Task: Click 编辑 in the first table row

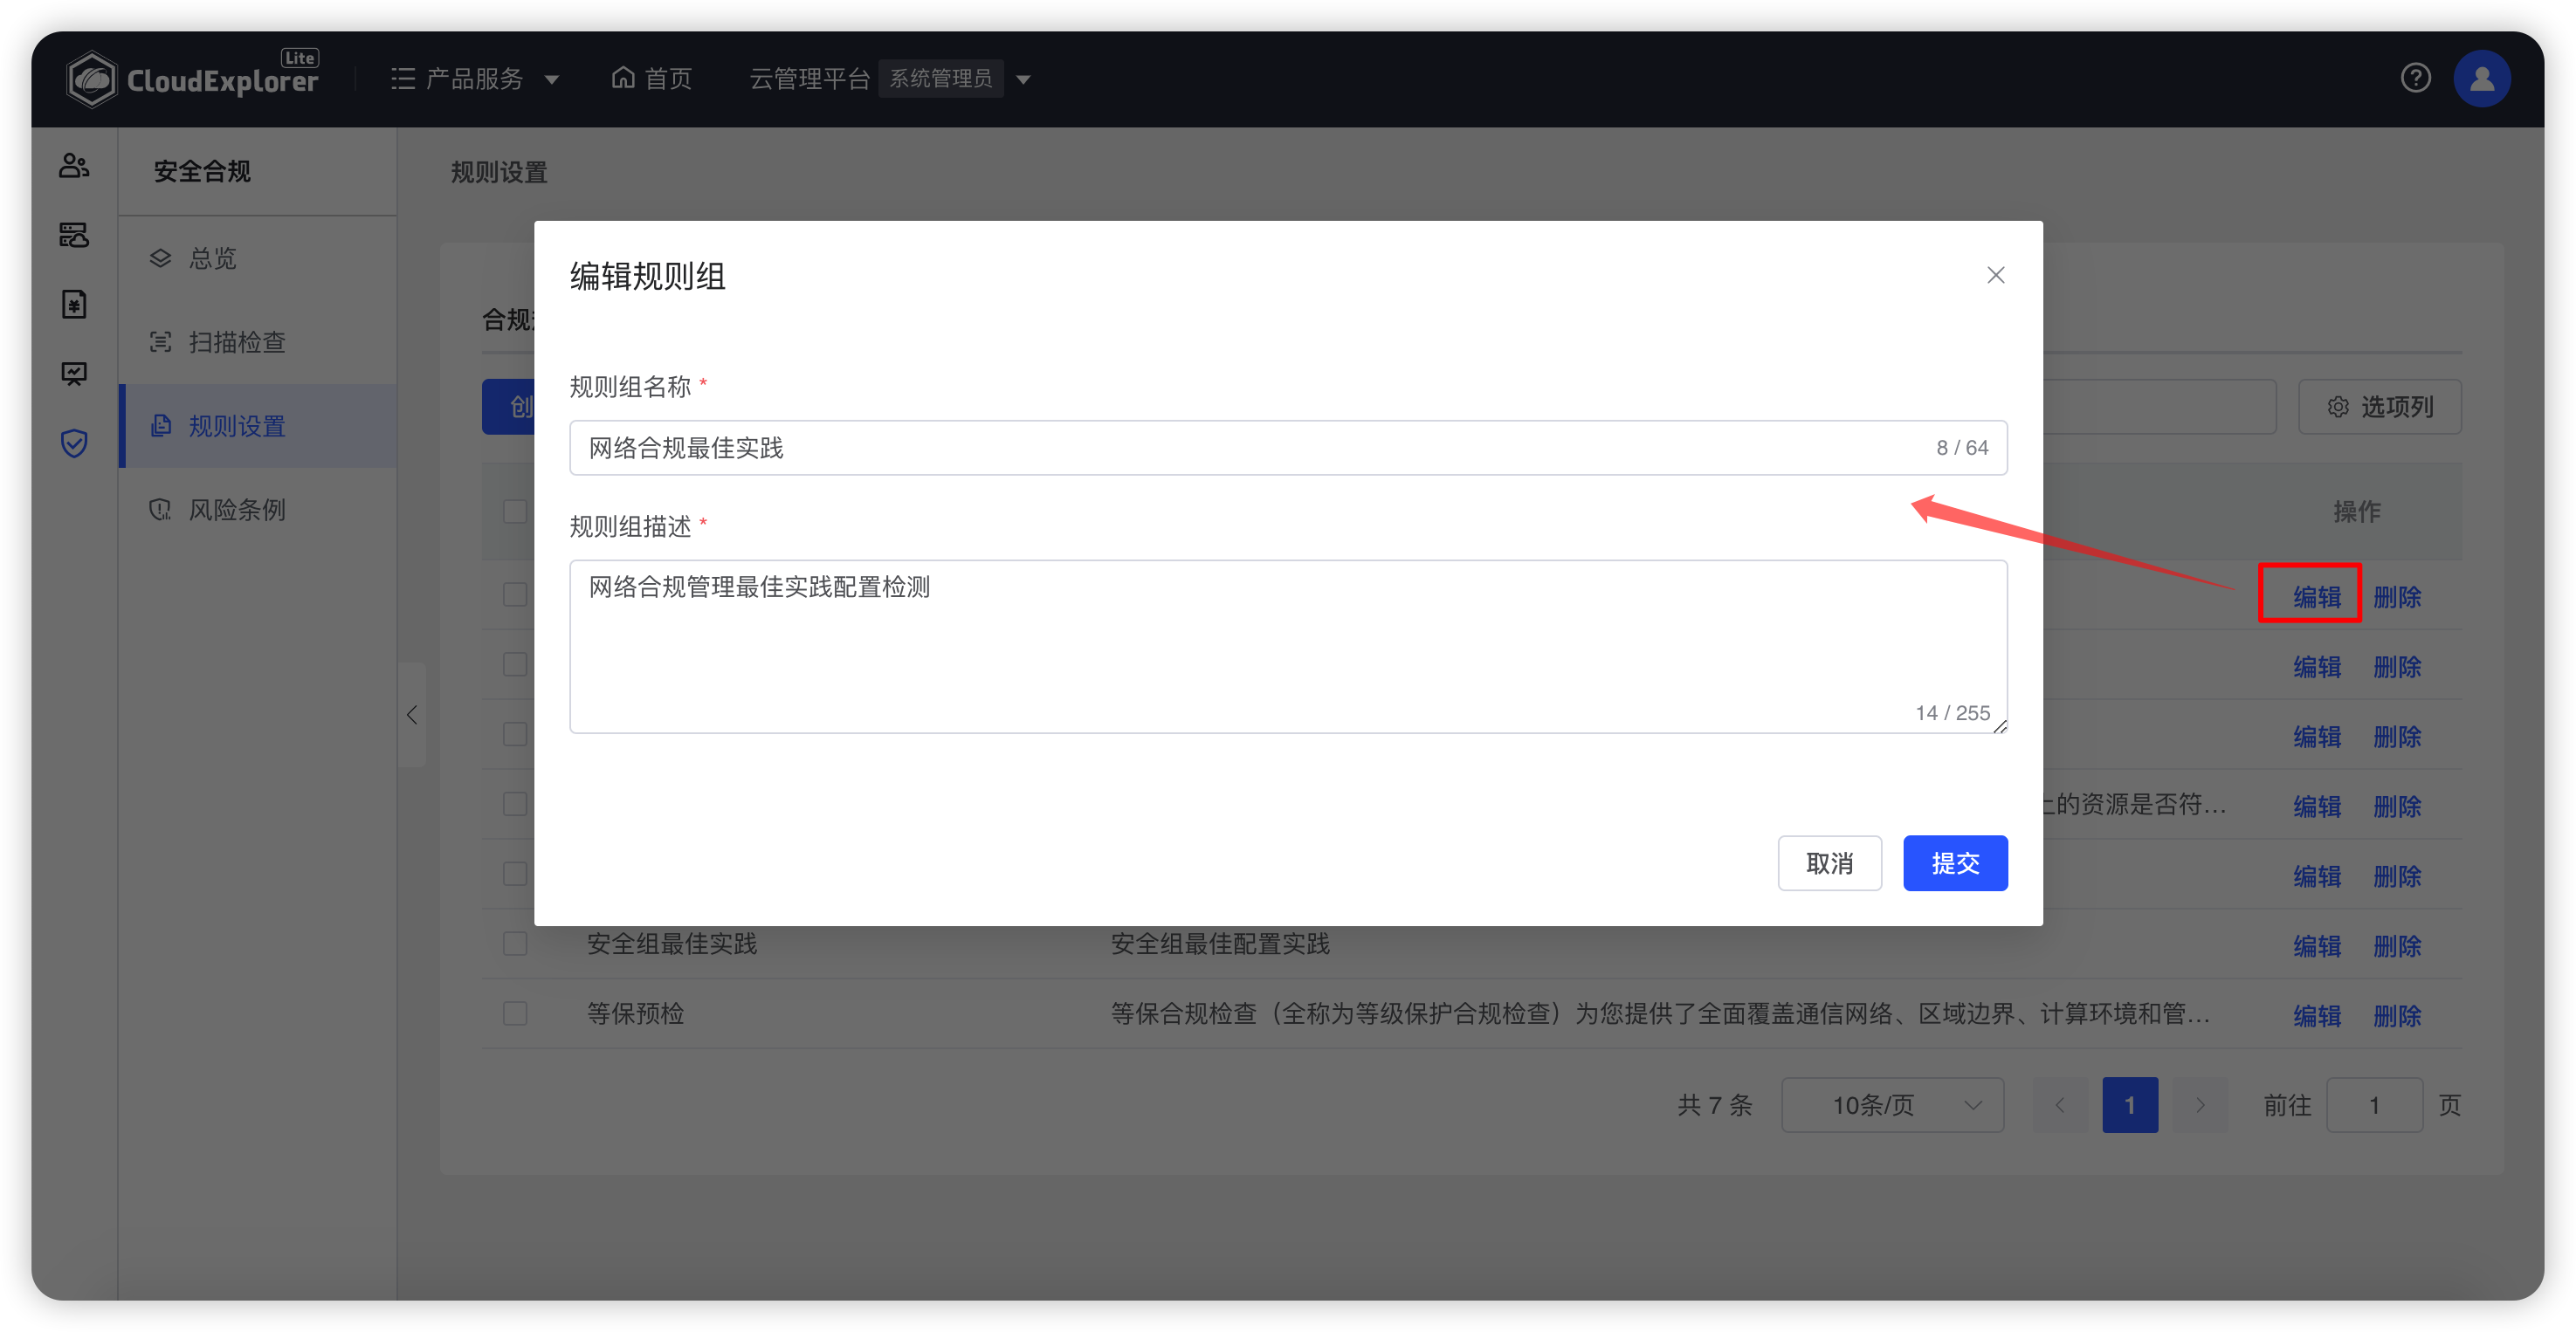Action: (2316, 596)
